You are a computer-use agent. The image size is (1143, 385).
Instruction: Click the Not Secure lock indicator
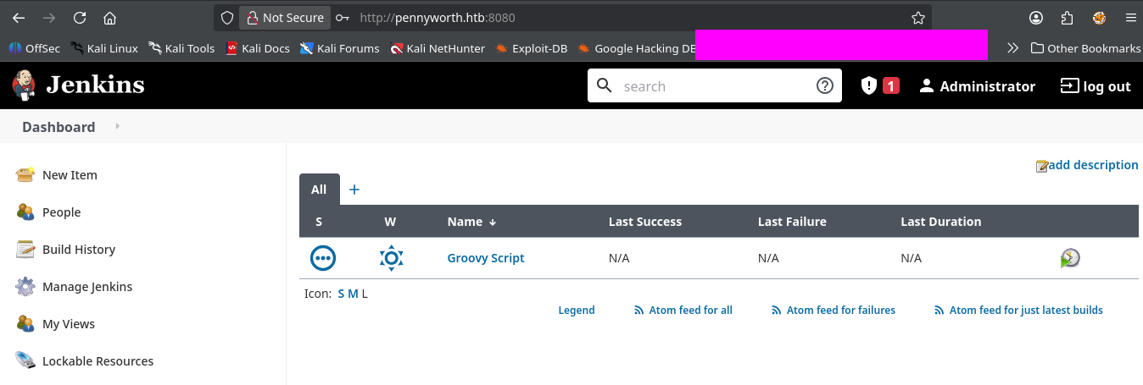point(285,17)
